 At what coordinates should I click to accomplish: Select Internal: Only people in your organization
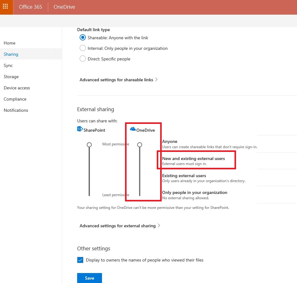[x=83, y=48]
